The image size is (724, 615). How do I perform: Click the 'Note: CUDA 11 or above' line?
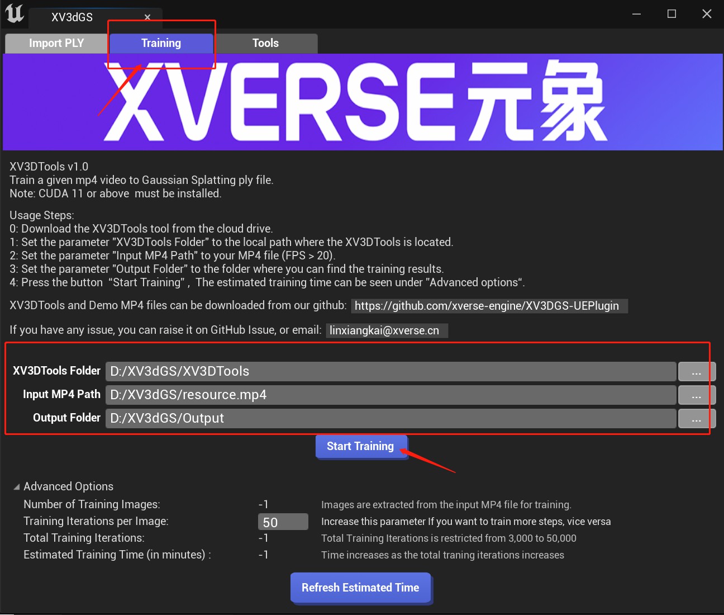pos(116,193)
